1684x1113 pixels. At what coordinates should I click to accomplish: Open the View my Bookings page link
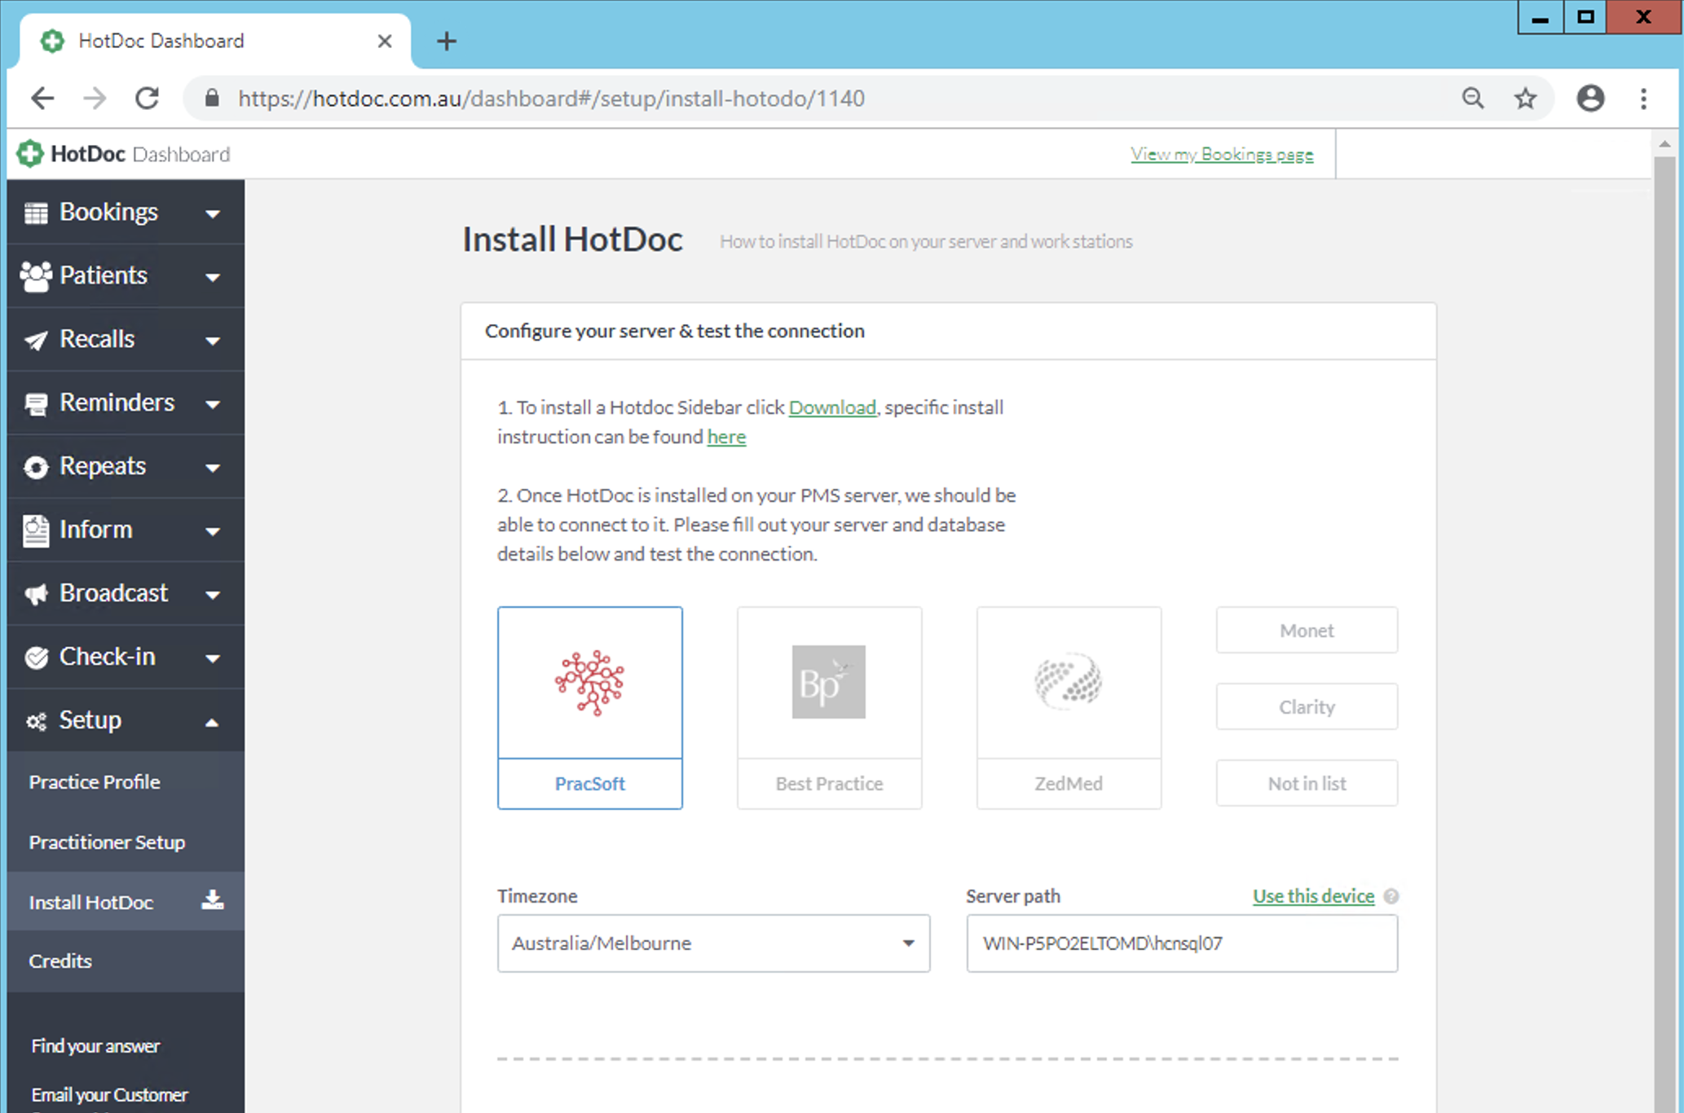tap(1221, 153)
